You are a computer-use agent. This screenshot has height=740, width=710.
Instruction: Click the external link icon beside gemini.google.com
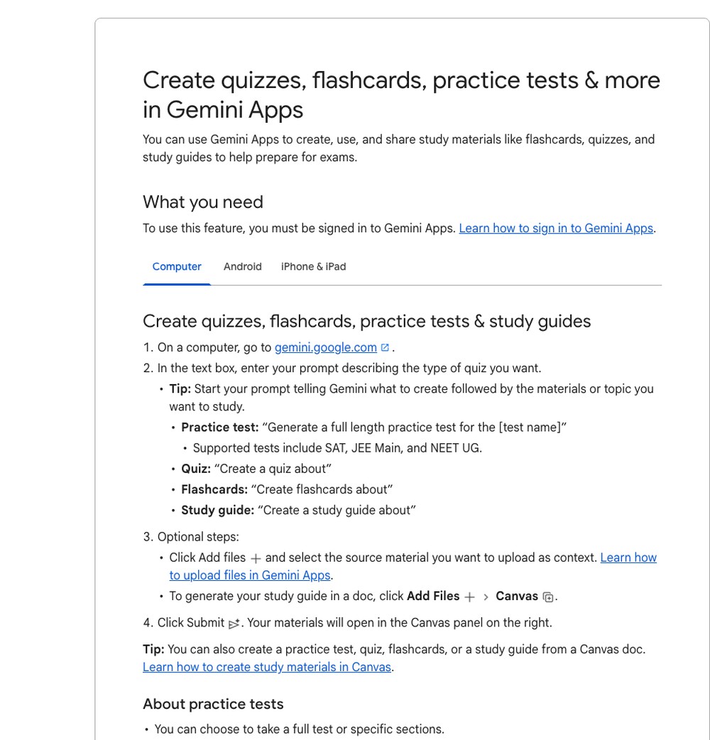coord(385,348)
